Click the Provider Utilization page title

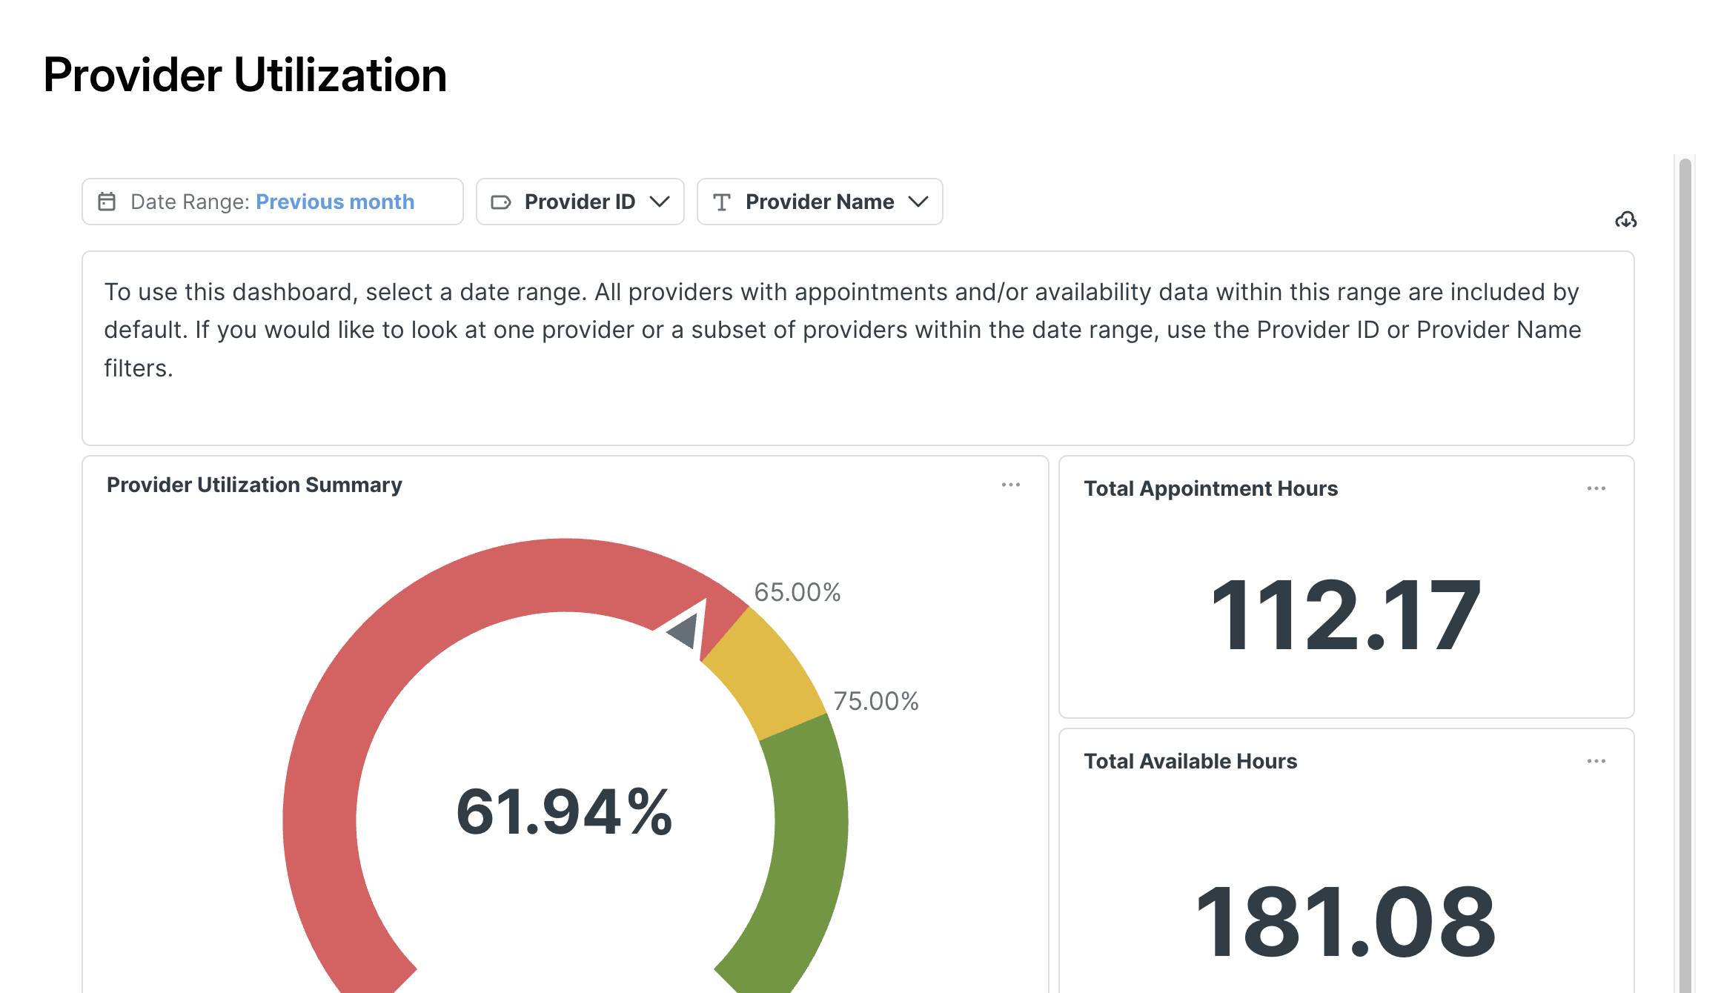[x=245, y=75]
